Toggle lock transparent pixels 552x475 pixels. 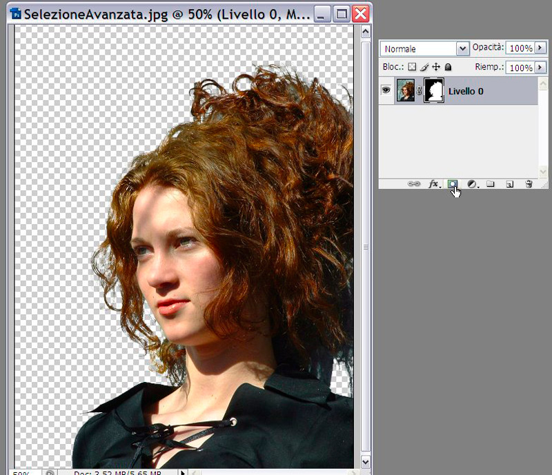pos(412,68)
